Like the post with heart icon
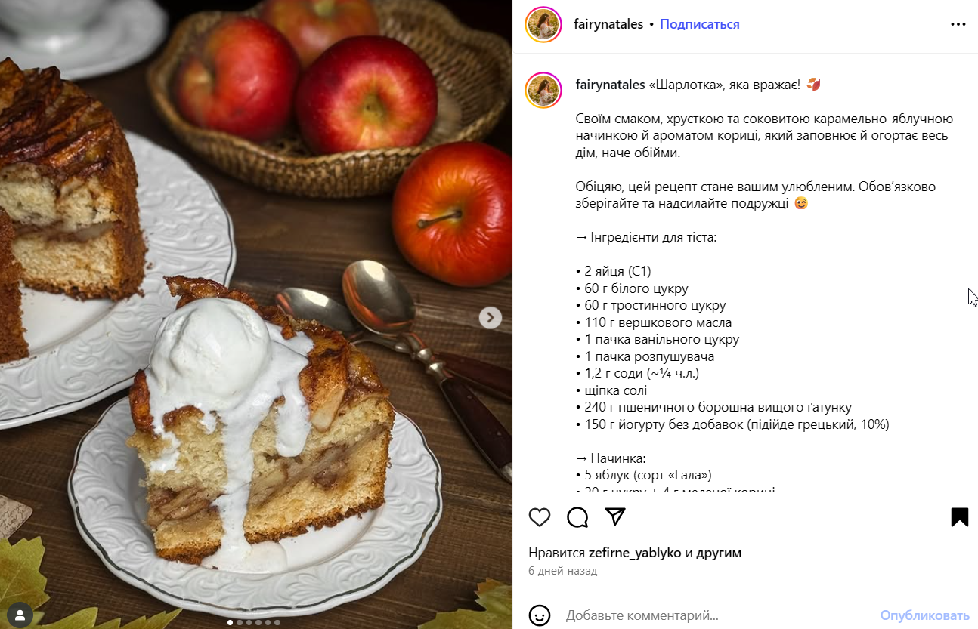Image resolution: width=978 pixels, height=629 pixels. pos(539,517)
